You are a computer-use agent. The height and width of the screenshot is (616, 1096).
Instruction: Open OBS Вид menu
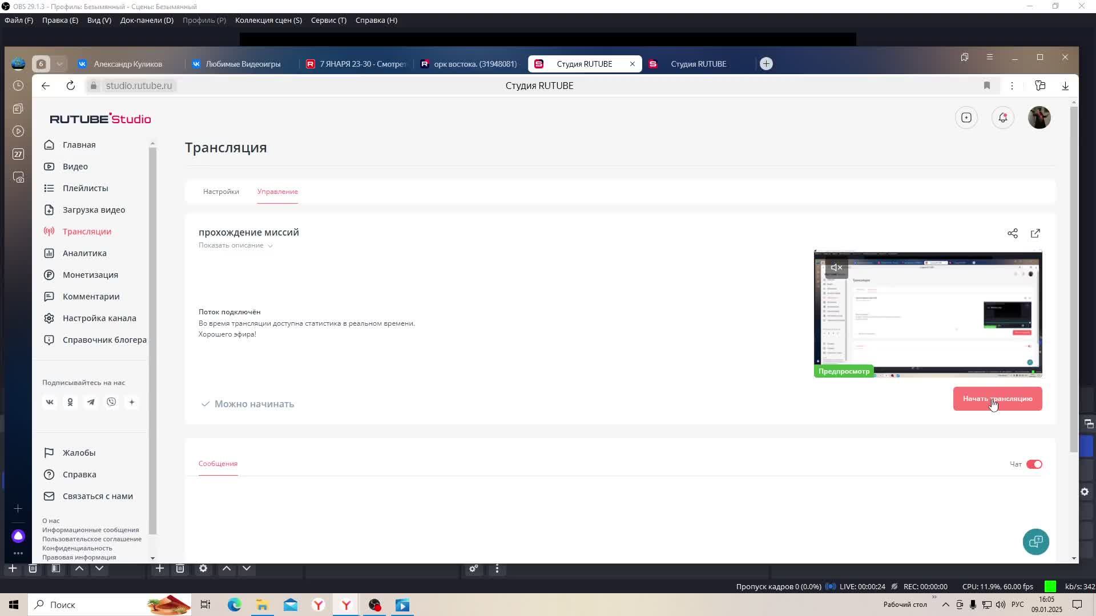pos(99,20)
